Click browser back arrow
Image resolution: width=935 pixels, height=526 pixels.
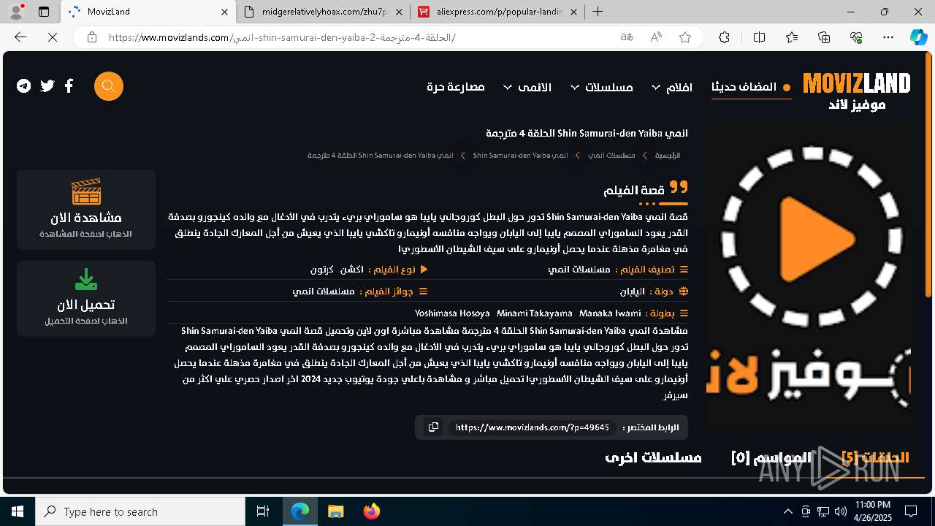click(20, 37)
